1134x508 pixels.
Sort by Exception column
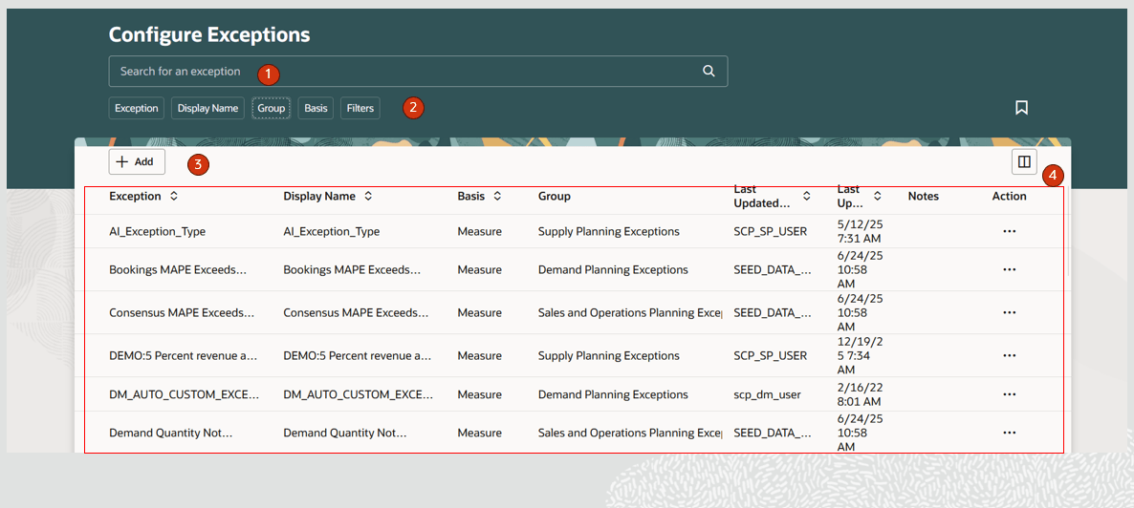pos(173,196)
